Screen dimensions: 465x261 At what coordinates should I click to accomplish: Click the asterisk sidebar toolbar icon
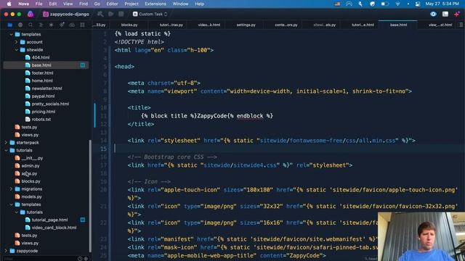51,25
